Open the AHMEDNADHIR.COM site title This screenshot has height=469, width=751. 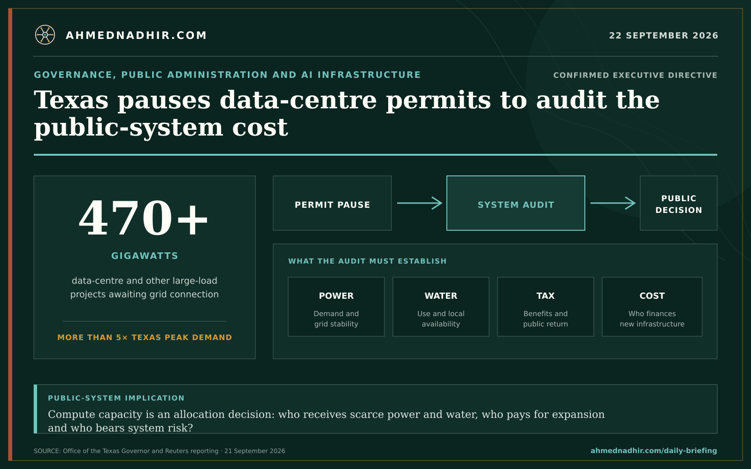pyautogui.click(x=136, y=36)
